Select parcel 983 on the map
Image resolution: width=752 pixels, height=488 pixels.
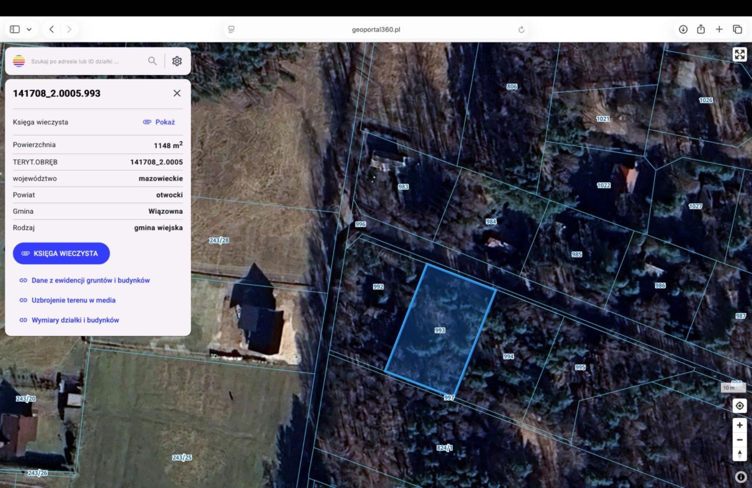pyautogui.click(x=404, y=187)
